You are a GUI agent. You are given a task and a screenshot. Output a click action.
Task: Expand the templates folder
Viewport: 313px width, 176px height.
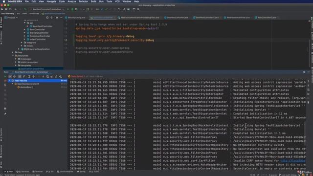pos(16,66)
